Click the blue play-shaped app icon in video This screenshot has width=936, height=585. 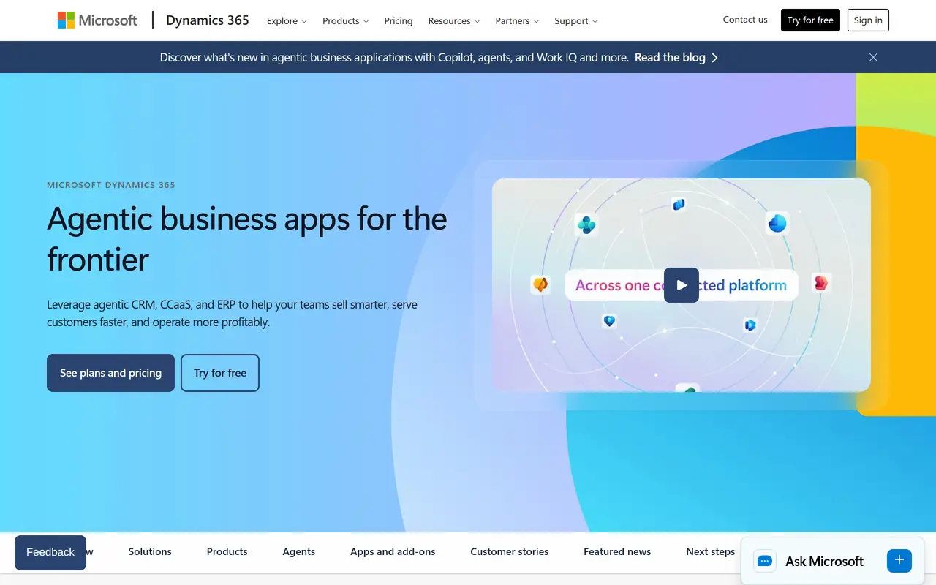[x=750, y=325]
